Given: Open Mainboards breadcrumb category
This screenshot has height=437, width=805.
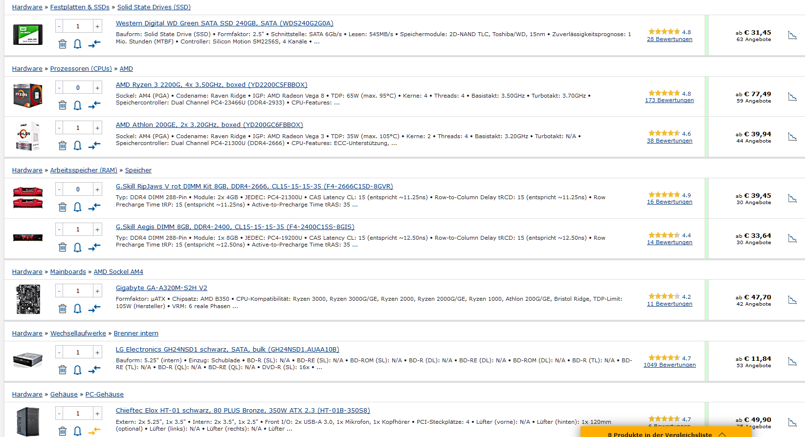Looking at the screenshot, I should click(x=68, y=271).
